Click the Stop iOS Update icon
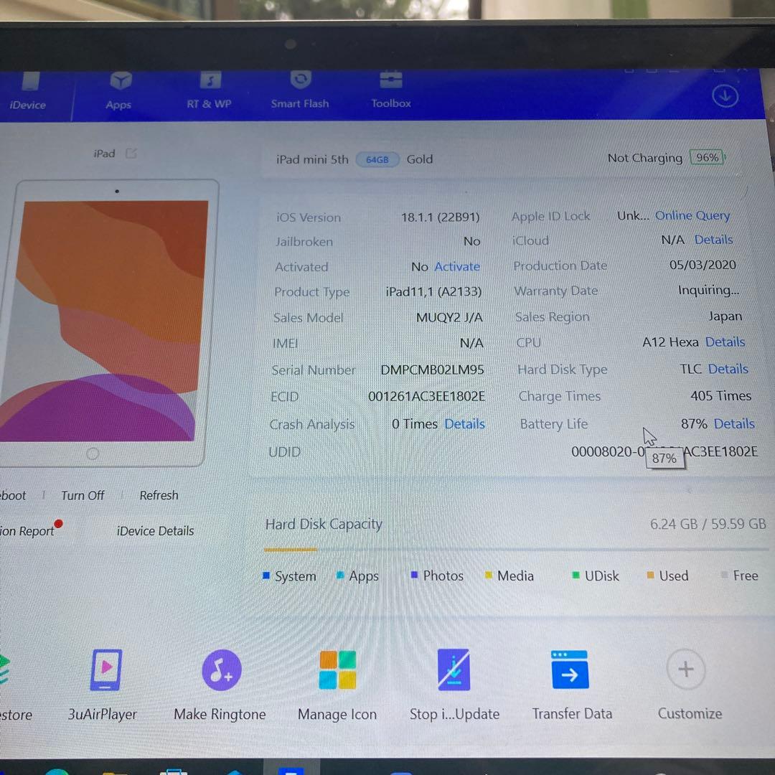775x775 pixels. point(454,670)
